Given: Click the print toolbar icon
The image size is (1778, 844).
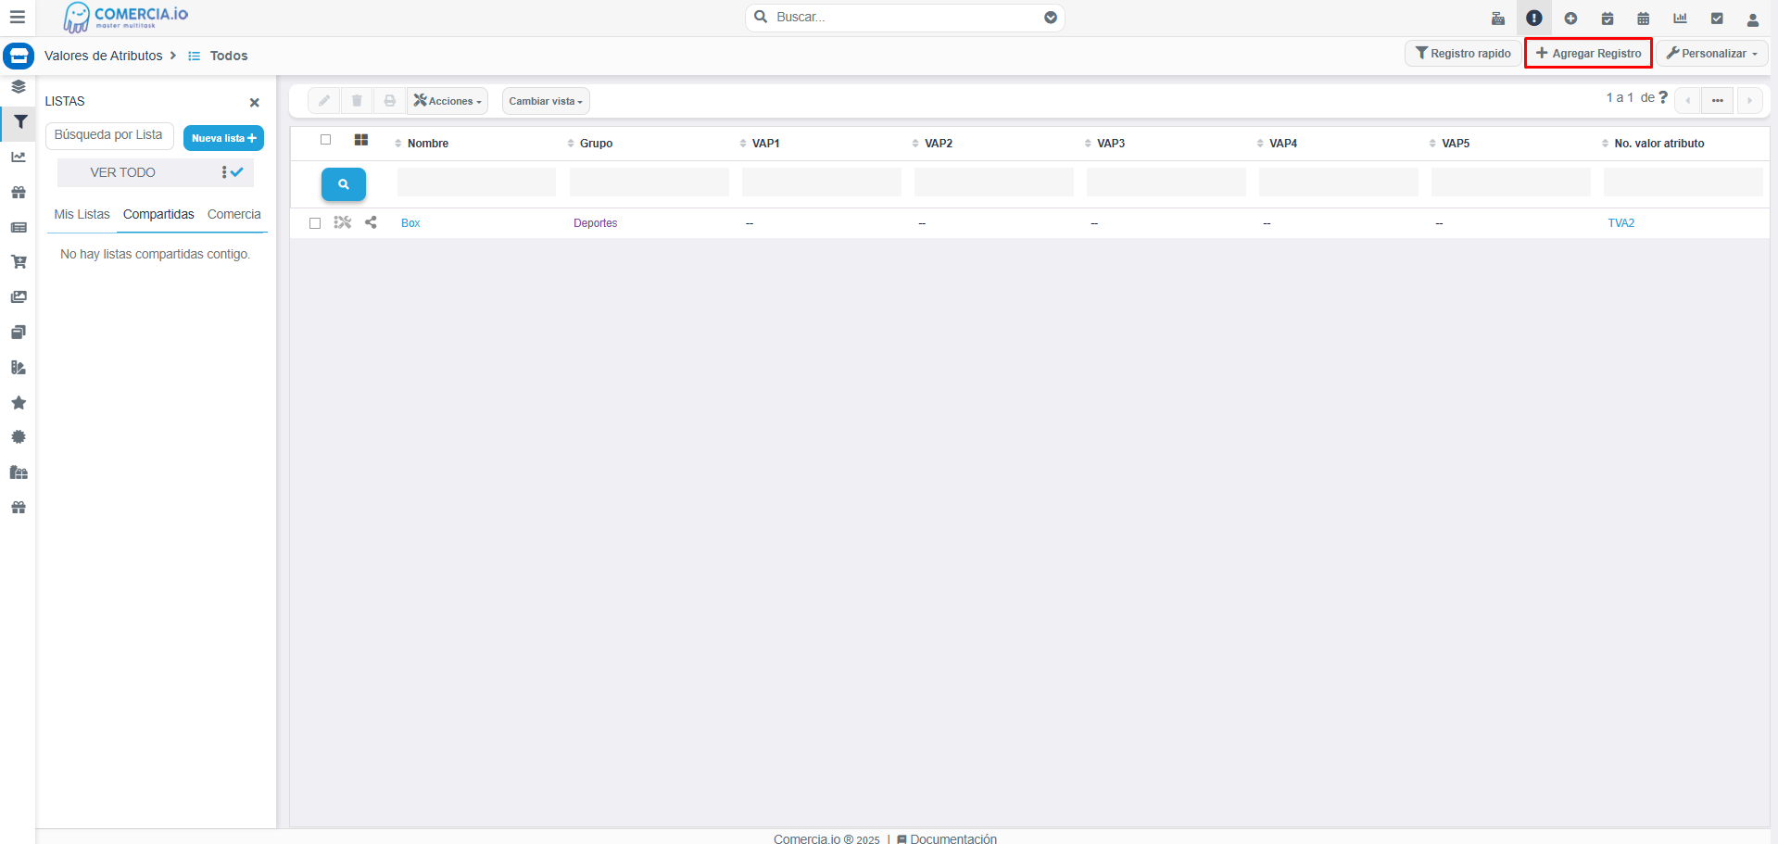Looking at the screenshot, I should tap(390, 101).
